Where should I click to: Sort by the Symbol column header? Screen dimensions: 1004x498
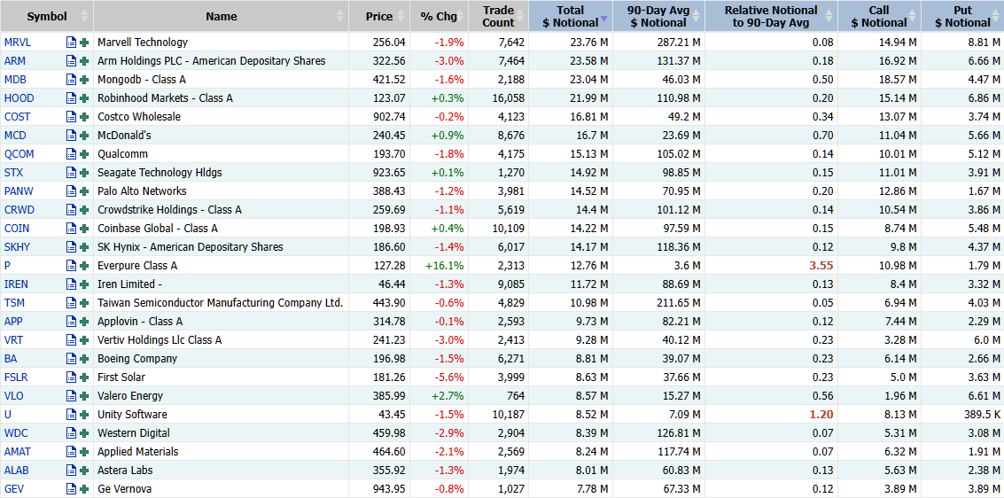click(x=47, y=16)
